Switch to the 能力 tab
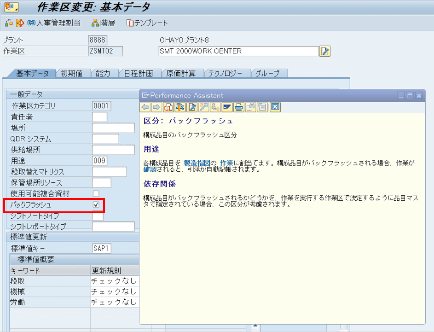434x332 pixels. tap(103, 73)
